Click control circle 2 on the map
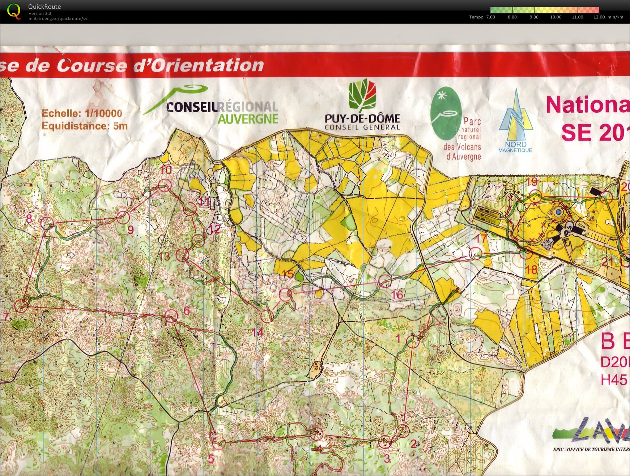This screenshot has width=630, height=476. point(404,430)
